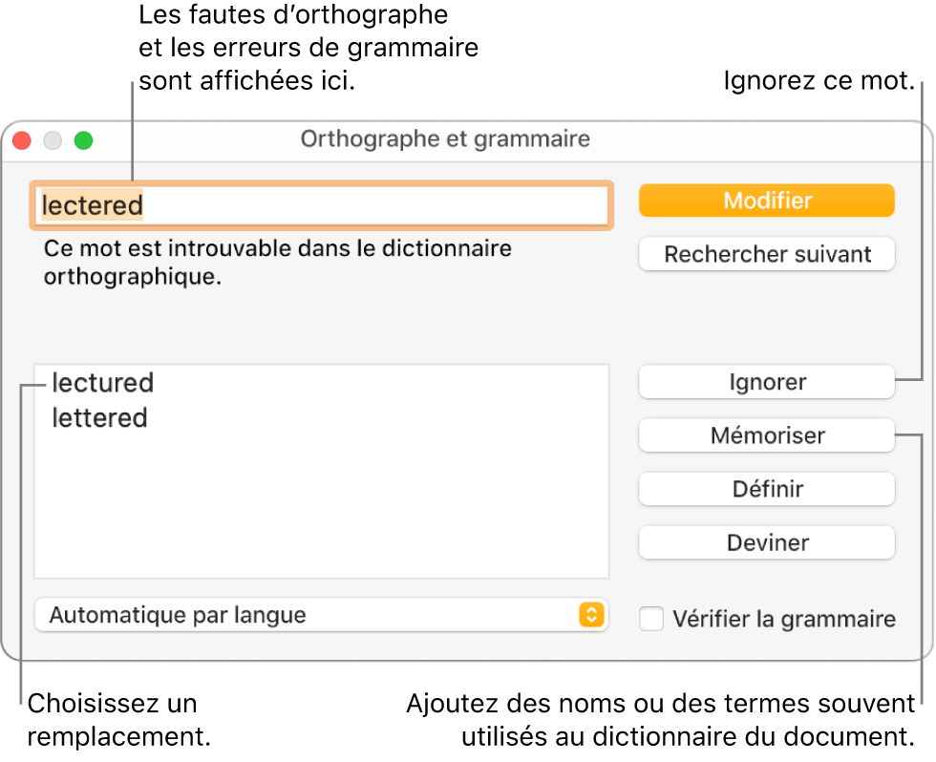Image resolution: width=936 pixels, height=762 pixels.
Task: Click the empty area of the suggestions list
Action: tap(321, 506)
